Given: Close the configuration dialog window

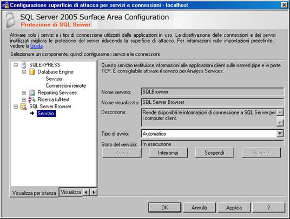Looking at the screenshot, I should (284, 5).
